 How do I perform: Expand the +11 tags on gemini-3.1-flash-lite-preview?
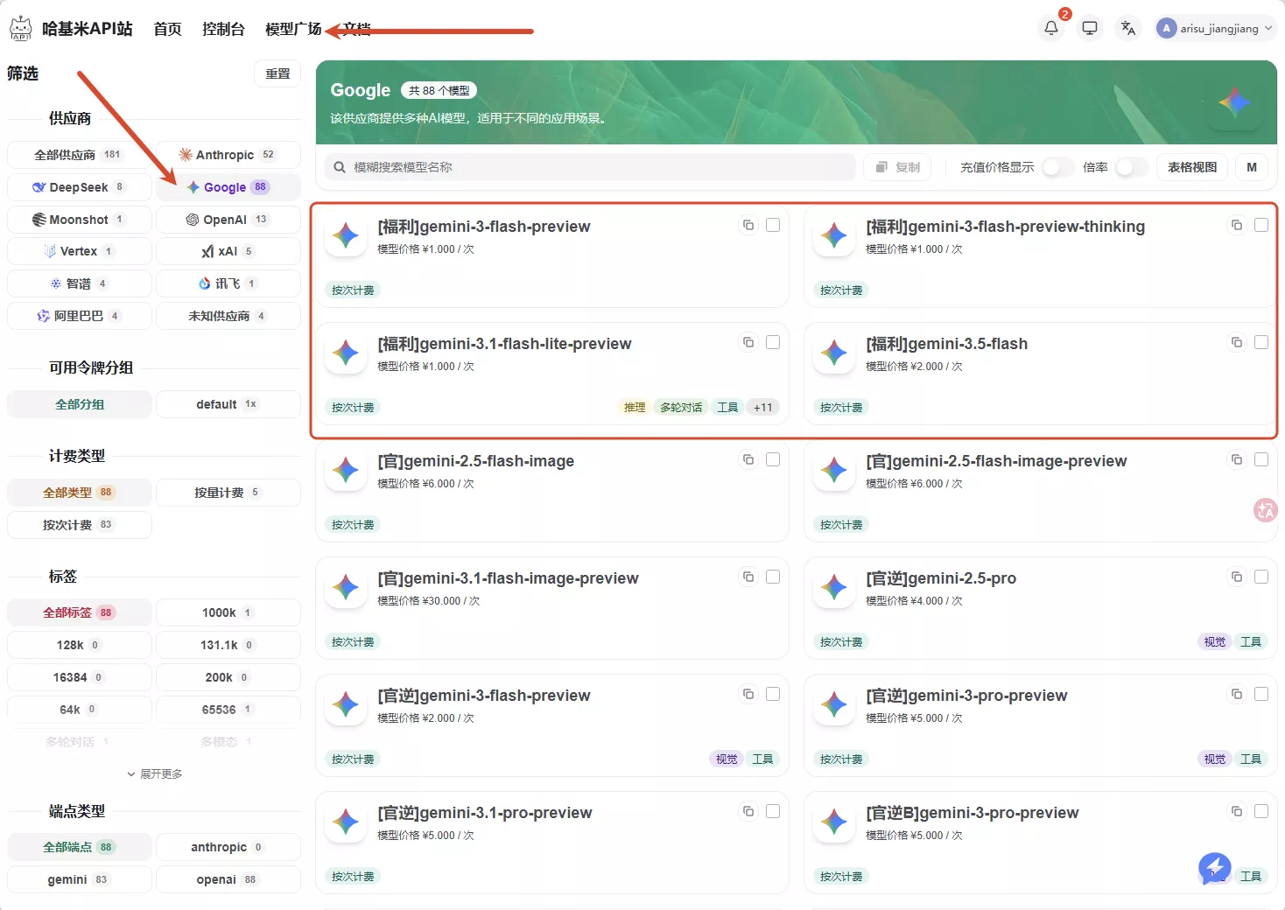[x=763, y=408]
